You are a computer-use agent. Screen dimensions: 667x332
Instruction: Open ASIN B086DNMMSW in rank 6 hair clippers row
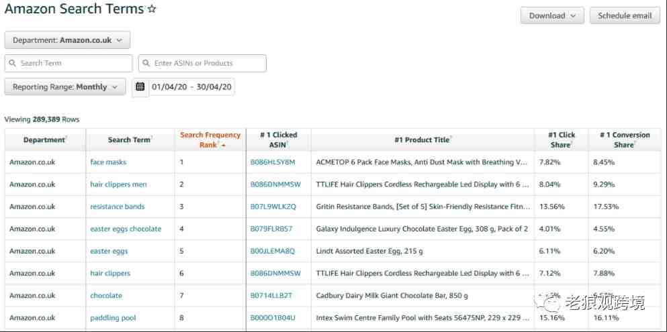click(x=275, y=274)
